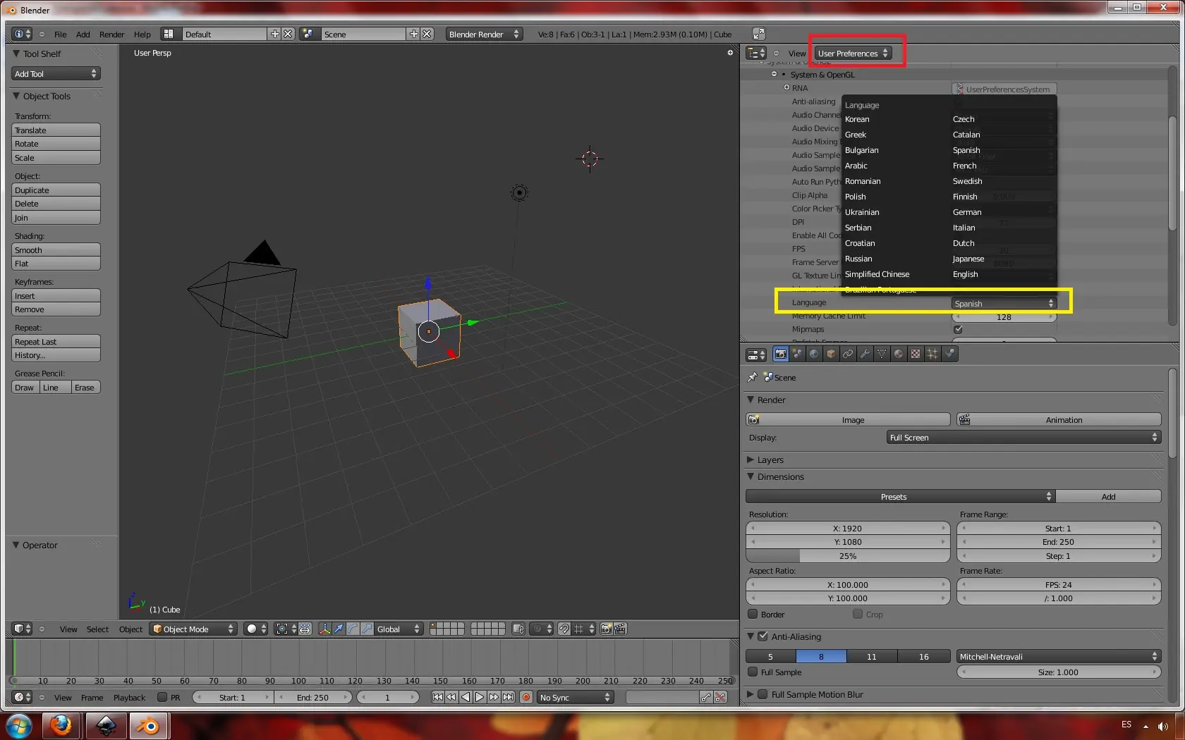The image size is (1185, 740).
Task: Toggle snap during transform magnet icon
Action: click(564, 629)
